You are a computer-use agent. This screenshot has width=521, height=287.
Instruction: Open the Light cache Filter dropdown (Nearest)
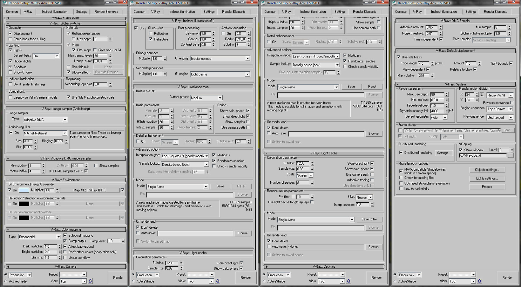pyautogui.click(x=364, y=198)
